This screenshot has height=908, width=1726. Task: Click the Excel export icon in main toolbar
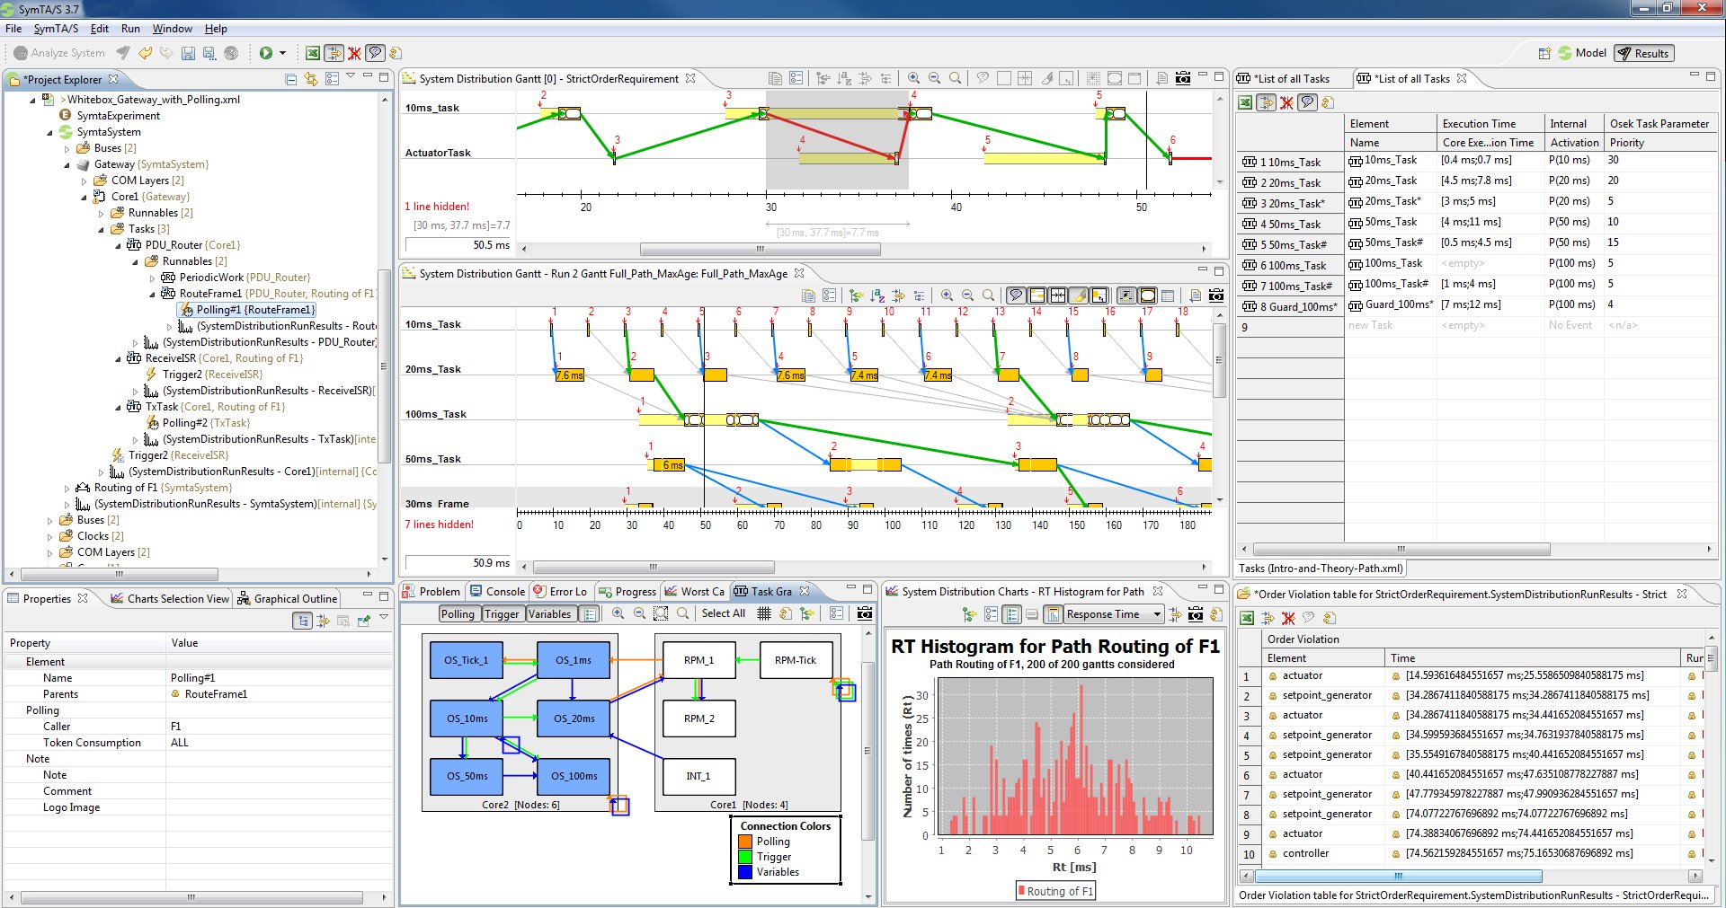[x=313, y=53]
